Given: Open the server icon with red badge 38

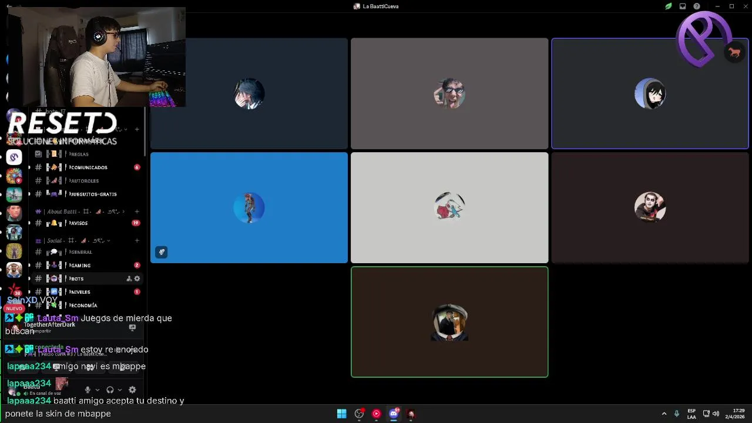Looking at the screenshot, I should 14,288.
